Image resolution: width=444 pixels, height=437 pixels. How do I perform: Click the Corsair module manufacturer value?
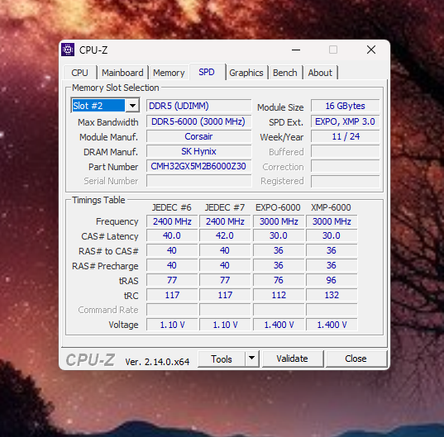198,136
